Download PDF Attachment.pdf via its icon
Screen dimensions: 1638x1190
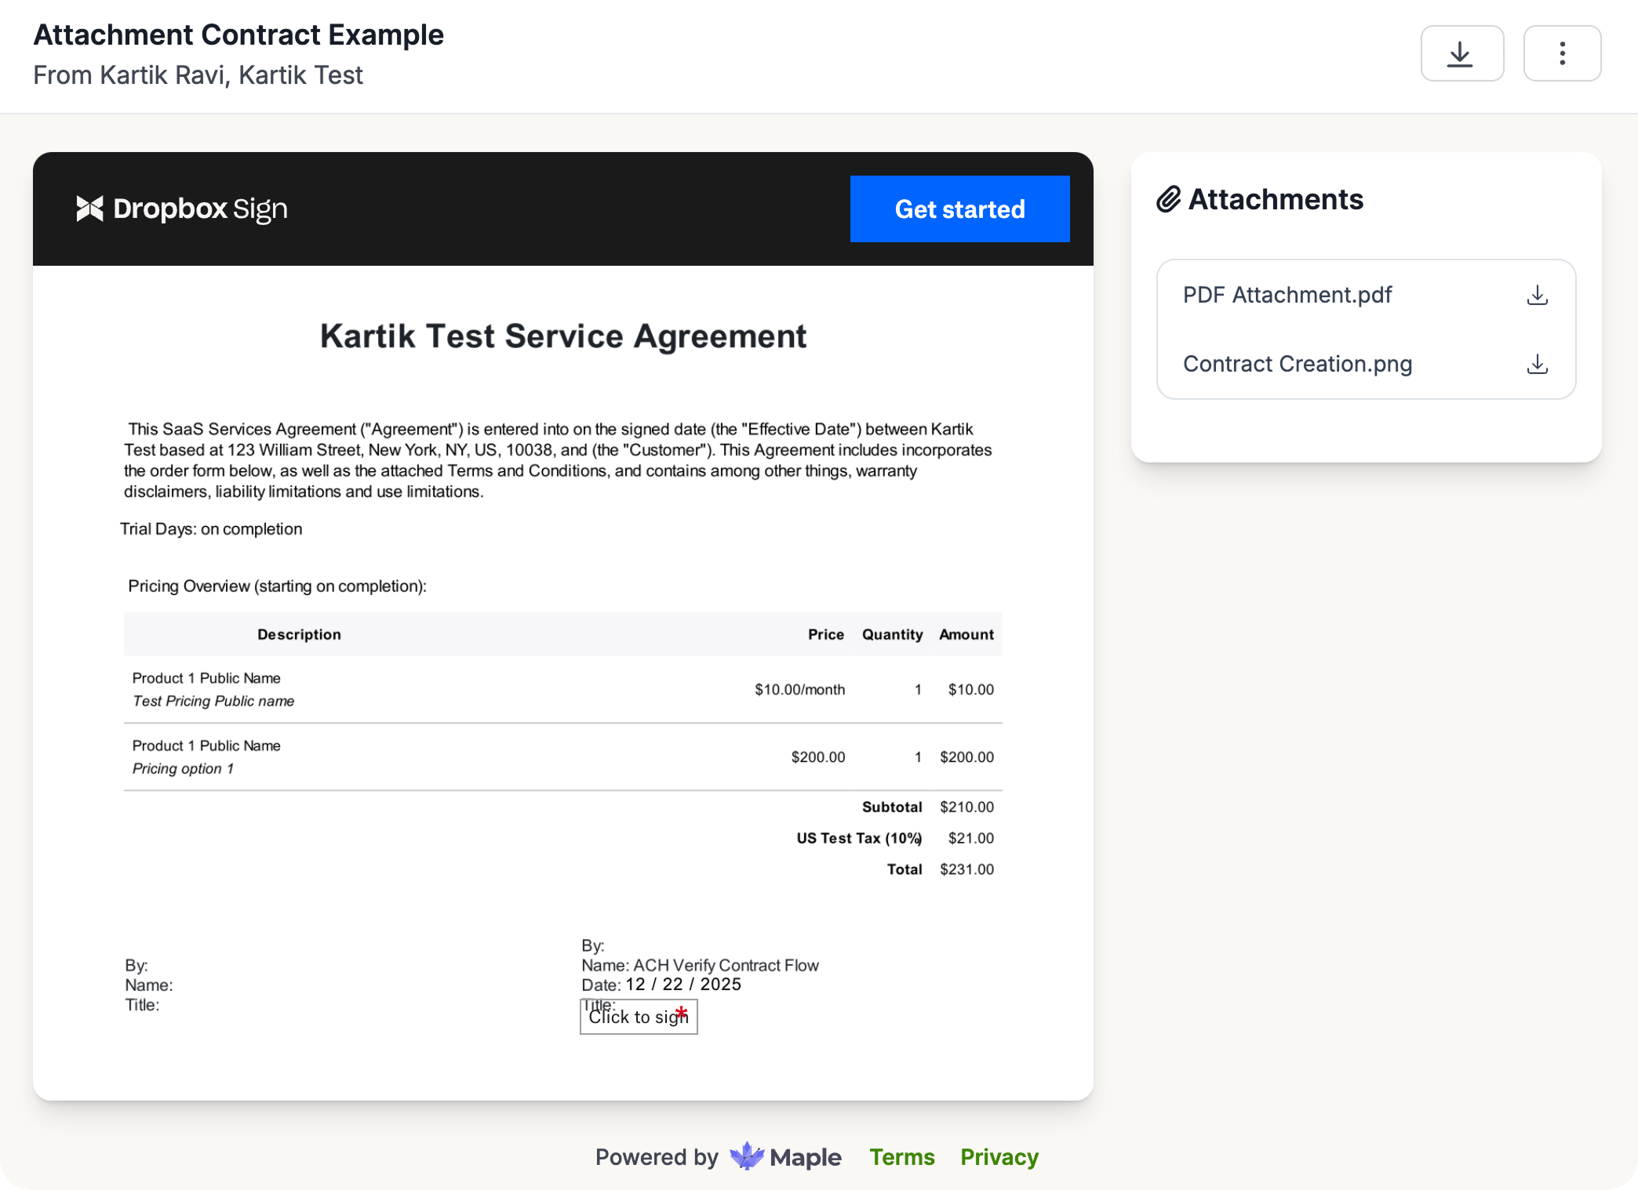click(x=1537, y=295)
